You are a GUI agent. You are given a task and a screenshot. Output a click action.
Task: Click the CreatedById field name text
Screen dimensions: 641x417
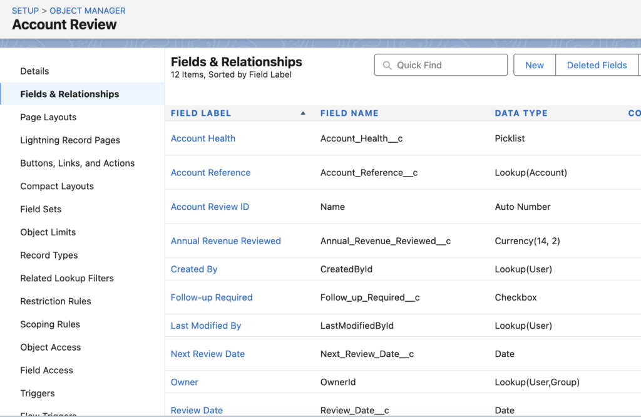click(x=346, y=269)
